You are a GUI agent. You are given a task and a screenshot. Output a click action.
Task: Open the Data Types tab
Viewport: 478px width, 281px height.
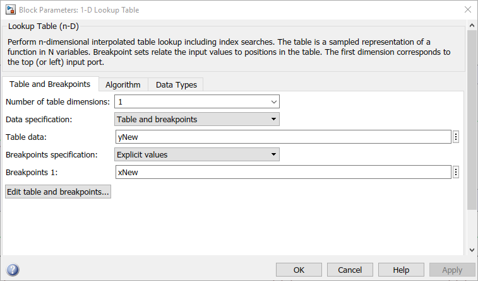[x=176, y=84]
